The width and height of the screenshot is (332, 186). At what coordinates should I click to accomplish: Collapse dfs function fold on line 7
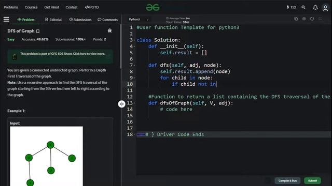(x=134, y=66)
